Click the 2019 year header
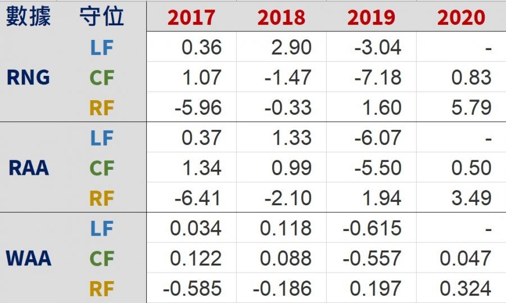Viewport: 506px width, 303px height. [x=371, y=17]
